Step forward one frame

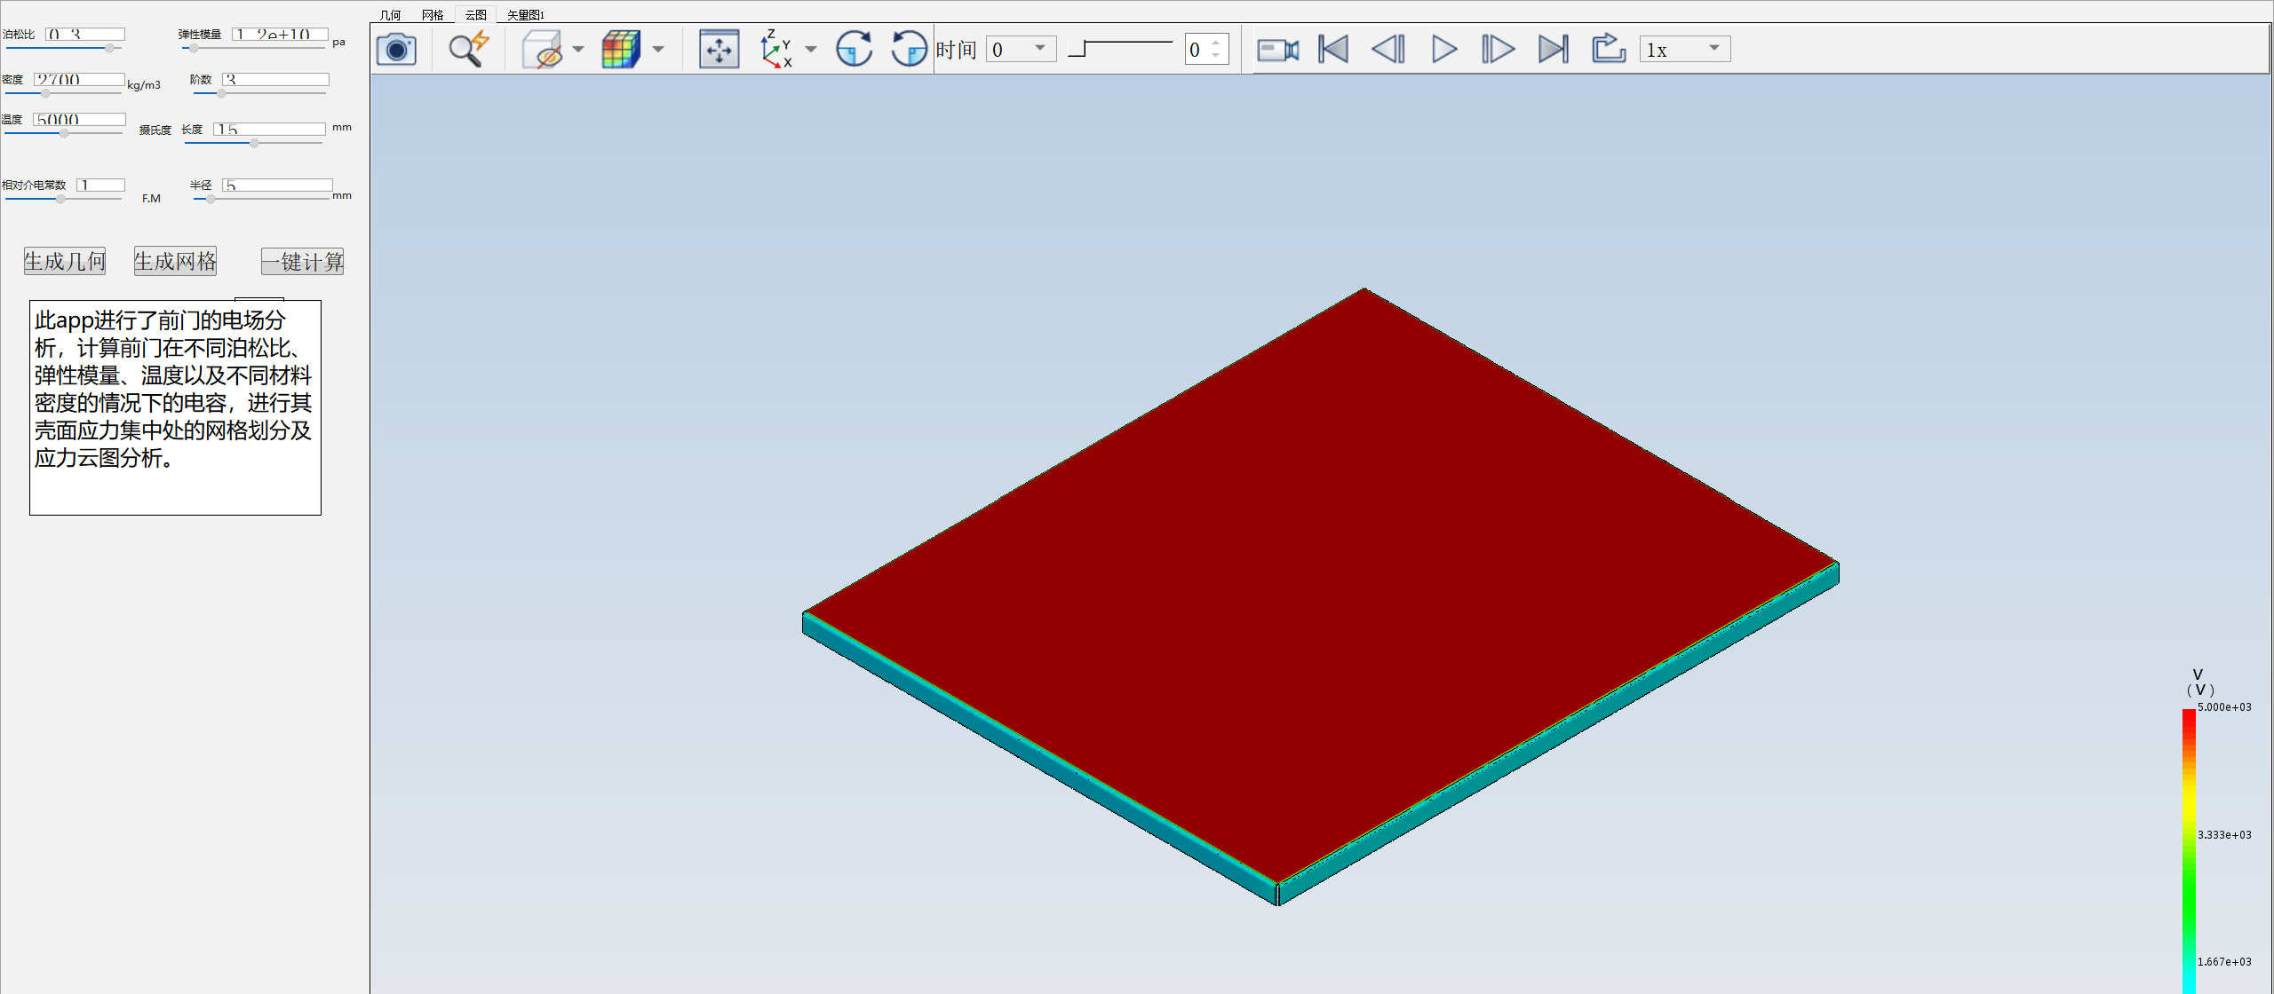(1499, 49)
